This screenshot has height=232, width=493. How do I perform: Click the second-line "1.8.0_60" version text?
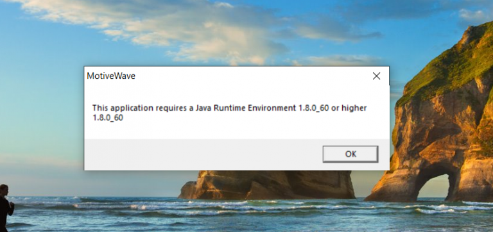pyautogui.click(x=108, y=119)
